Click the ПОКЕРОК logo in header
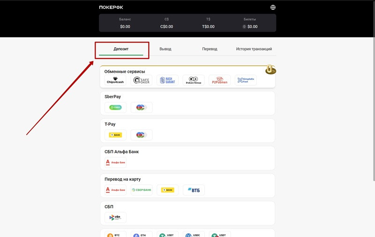The height and width of the screenshot is (237, 375). point(111,7)
